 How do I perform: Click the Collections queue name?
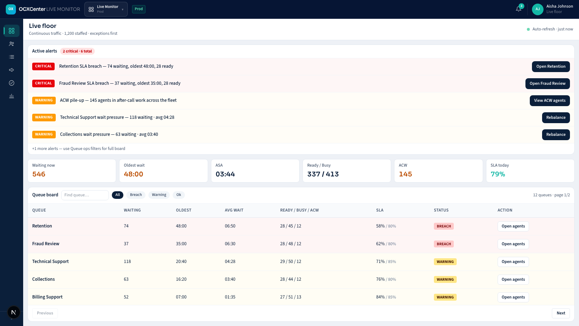(x=43, y=279)
